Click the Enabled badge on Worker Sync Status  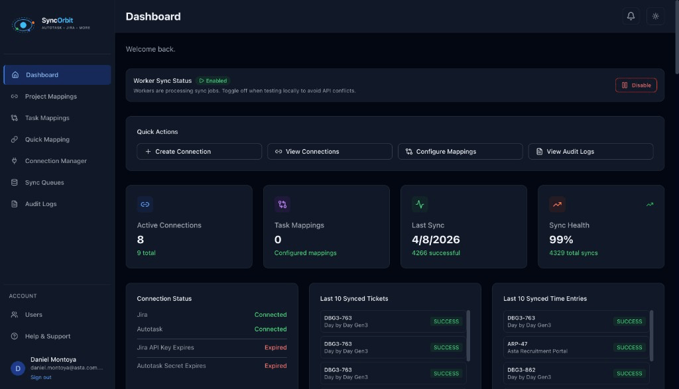(213, 80)
